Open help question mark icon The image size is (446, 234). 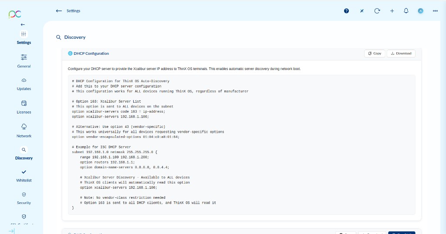pyautogui.click(x=346, y=11)
